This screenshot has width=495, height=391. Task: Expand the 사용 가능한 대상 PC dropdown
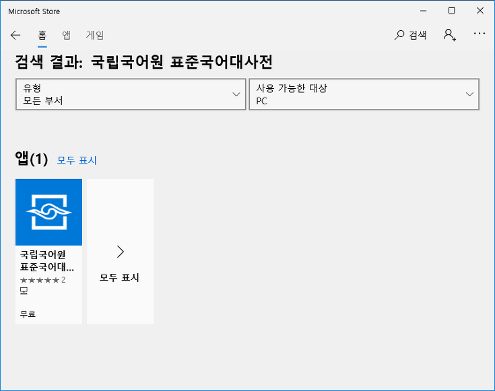(x=364, y=94)
